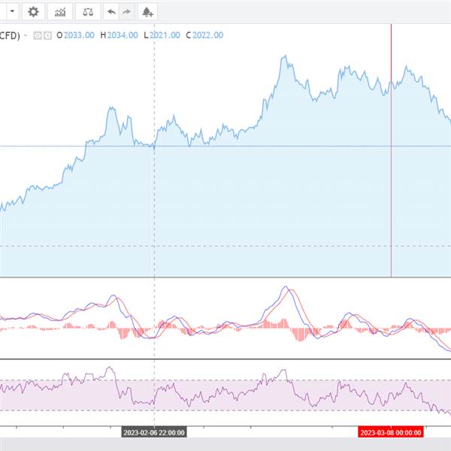Expand the dropdown arrow left of gear icon
The height and width of the screenshot is (451, 451).
coord(12,11)
